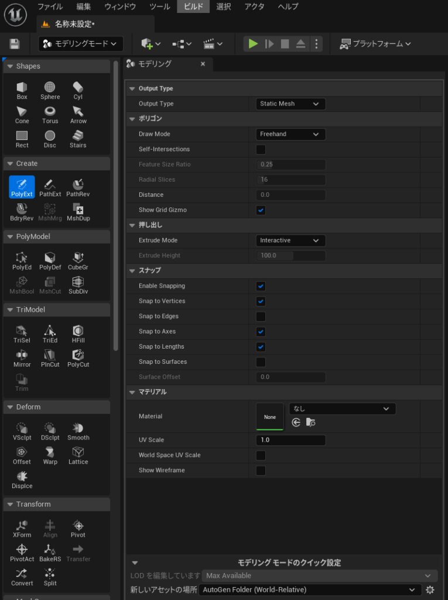Viewport: 448px width, 600px height.
Task: Select the VSclpt sculpt tool
Action: coord(22,431)
